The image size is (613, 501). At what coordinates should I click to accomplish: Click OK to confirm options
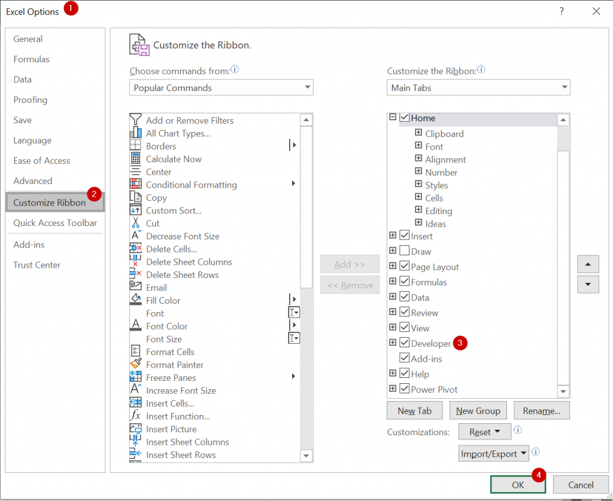(518, 485)
